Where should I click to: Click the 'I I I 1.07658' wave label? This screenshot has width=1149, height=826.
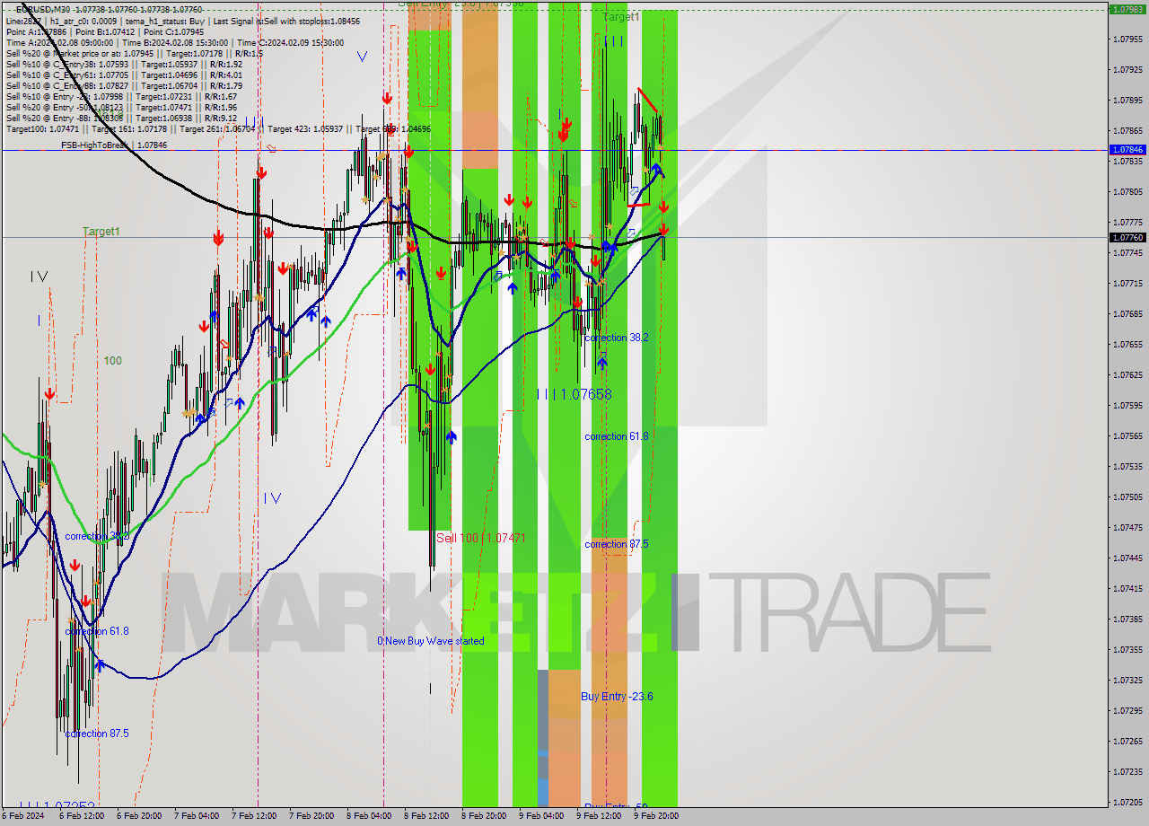[x=574, y=394]
